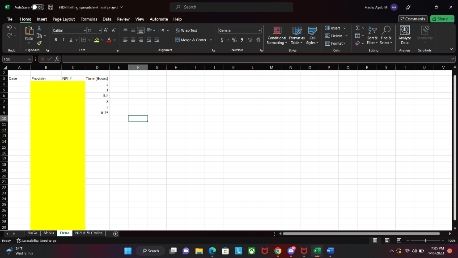Open the Comments pane
The image size is (458, 258).
point(413,19)
